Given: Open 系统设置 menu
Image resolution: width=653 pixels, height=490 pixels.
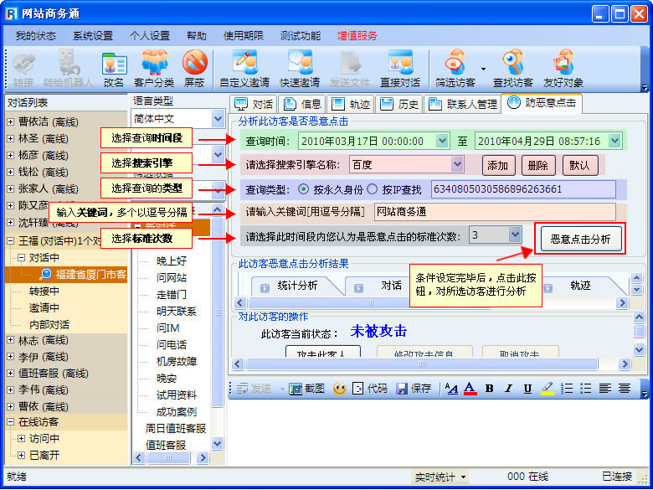Looking at the screenshot, I should [93, 36].
